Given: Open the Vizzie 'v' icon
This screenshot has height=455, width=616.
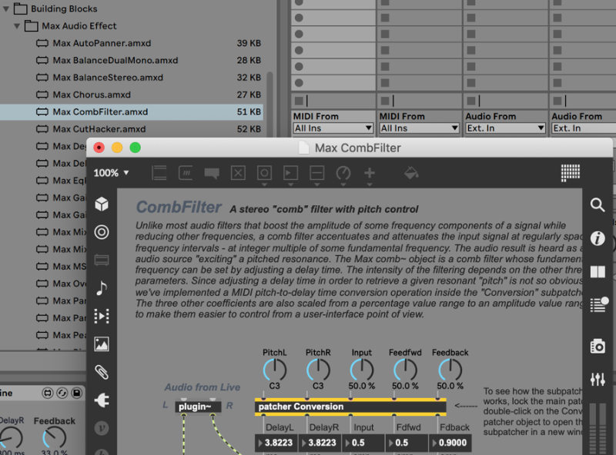Looking at the screenshot, I should point(102,428).
